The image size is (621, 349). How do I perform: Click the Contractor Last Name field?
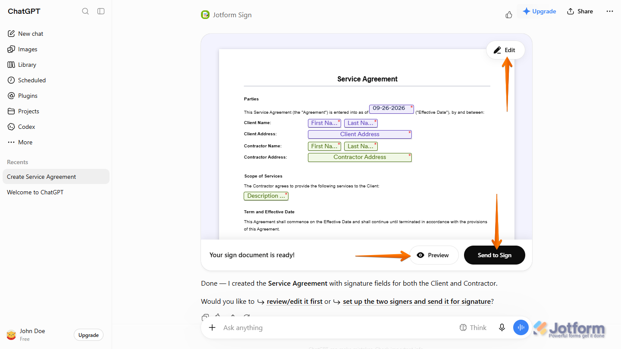(x=361, y=146)
